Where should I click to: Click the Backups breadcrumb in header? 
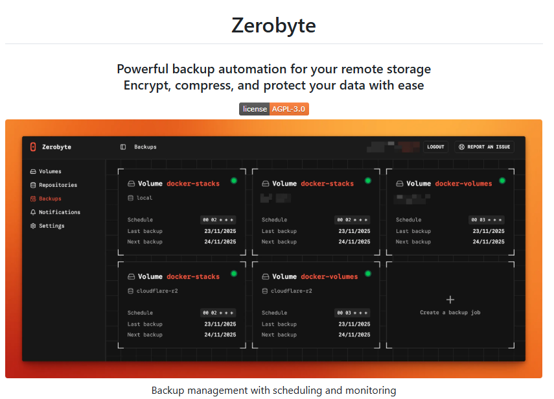click(145, 147)
